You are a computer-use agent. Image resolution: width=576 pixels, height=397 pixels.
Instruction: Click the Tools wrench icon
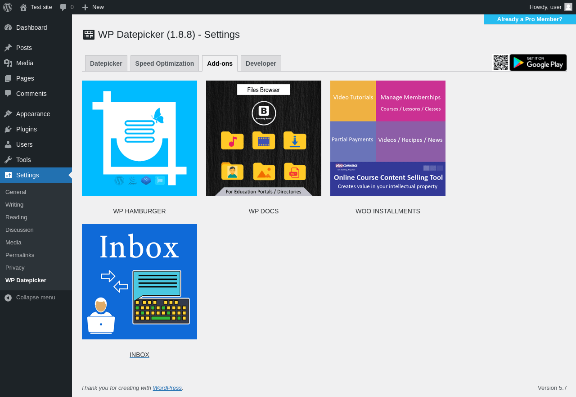coord(8,160)
